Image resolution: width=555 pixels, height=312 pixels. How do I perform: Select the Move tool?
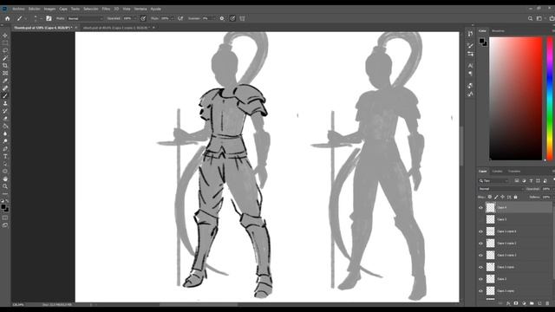(x=5, y=36)
